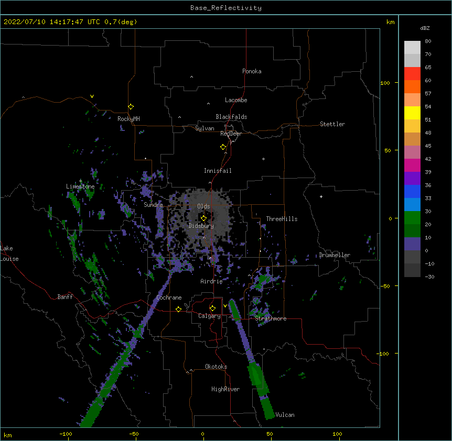452x441 pixels.
Task: Click the Strathmore label
Action: 271,318
